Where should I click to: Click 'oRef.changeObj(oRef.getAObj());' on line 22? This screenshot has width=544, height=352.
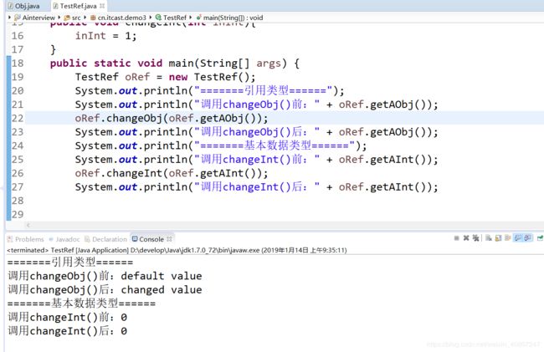point(172,119)
